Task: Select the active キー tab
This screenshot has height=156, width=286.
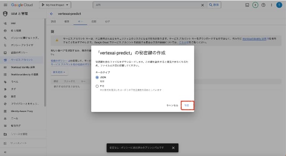Action: click(80, 21)
